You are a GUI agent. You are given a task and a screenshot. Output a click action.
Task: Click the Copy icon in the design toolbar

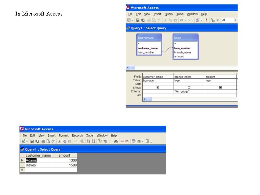[170, 20]
